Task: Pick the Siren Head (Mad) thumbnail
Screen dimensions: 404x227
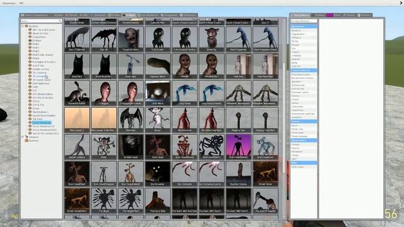Action: pos(77,174)
